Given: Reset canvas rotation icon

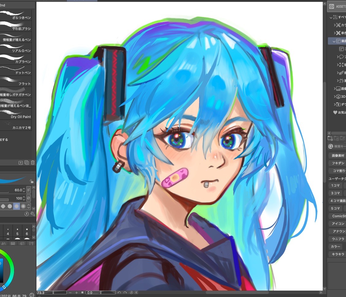Looking at the screenshot, I should pos(131,293).
